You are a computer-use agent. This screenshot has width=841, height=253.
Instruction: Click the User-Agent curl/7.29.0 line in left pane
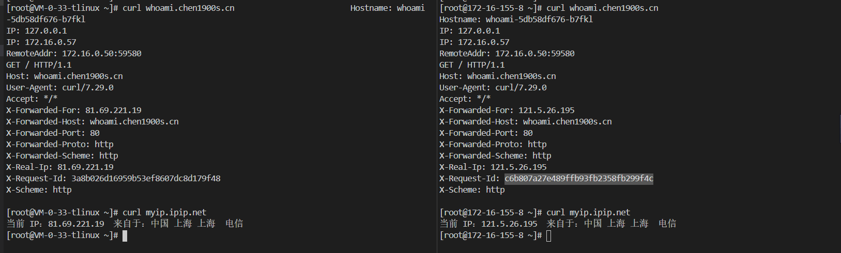tap(59, 88)
